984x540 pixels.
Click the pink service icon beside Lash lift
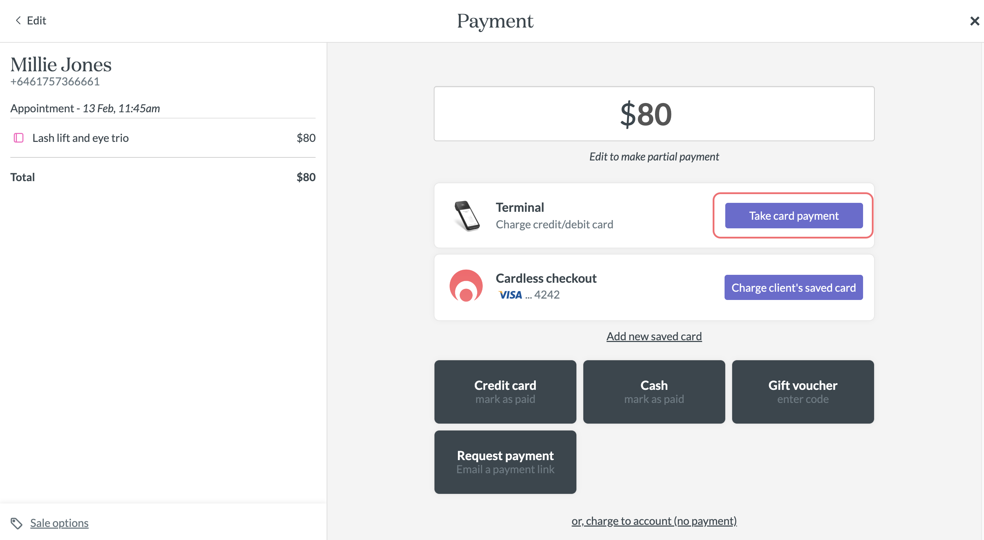[x=19, y=138]
